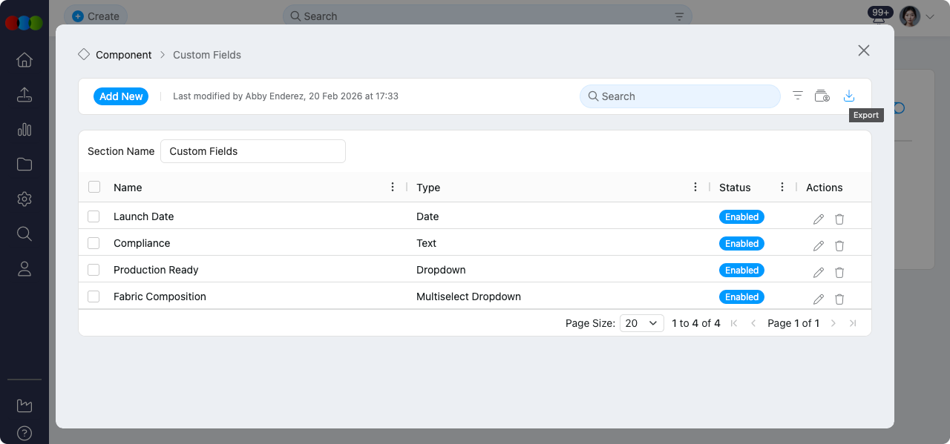Click the pencil icon for Fabric Composition

point(819,299)
